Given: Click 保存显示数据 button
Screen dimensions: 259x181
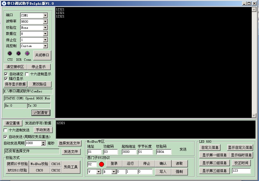Looking at the screenshot, I should 15,84.
